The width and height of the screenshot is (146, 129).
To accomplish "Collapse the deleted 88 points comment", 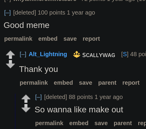I will pyautogui.click(x=38, y=97).
